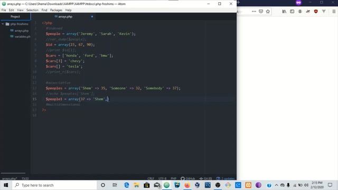Open the volume control in system tray
Screen dimensions: 338x190
(x=306, y=185)
